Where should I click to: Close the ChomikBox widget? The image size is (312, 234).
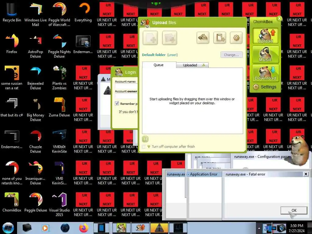pyautogui.click(x=279, y=19)
